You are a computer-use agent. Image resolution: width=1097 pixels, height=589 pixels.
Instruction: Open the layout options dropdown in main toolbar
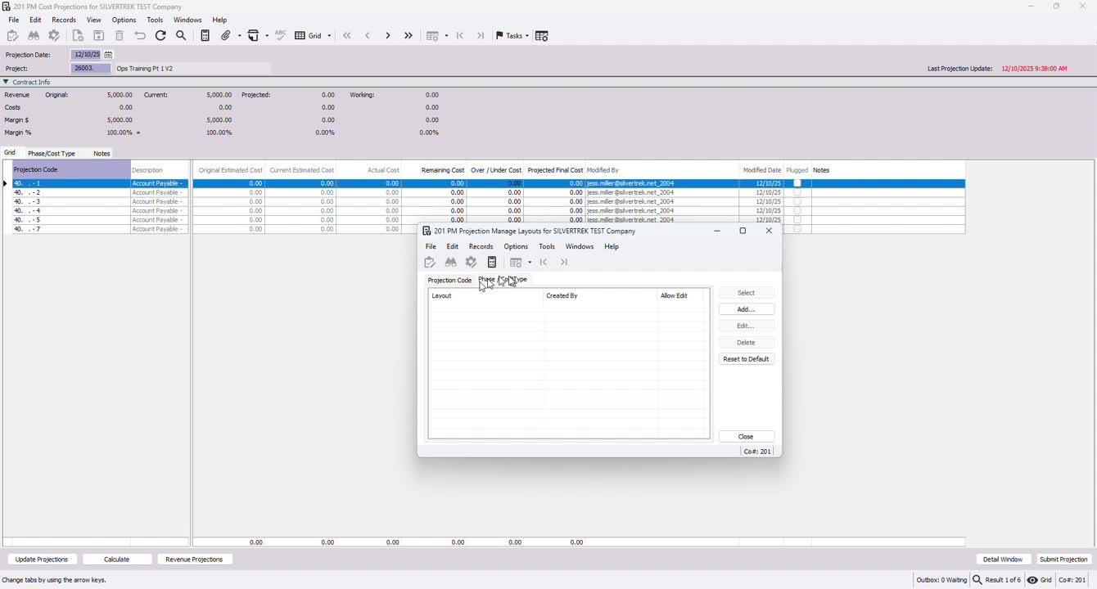coord(446,36)
